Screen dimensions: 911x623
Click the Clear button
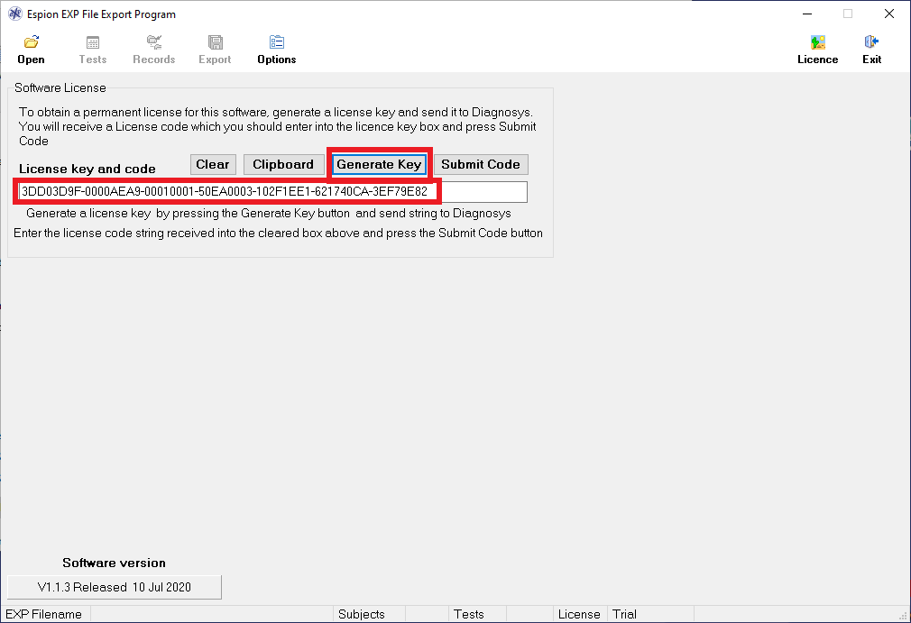pyautogui.click(x=213, y=164)
